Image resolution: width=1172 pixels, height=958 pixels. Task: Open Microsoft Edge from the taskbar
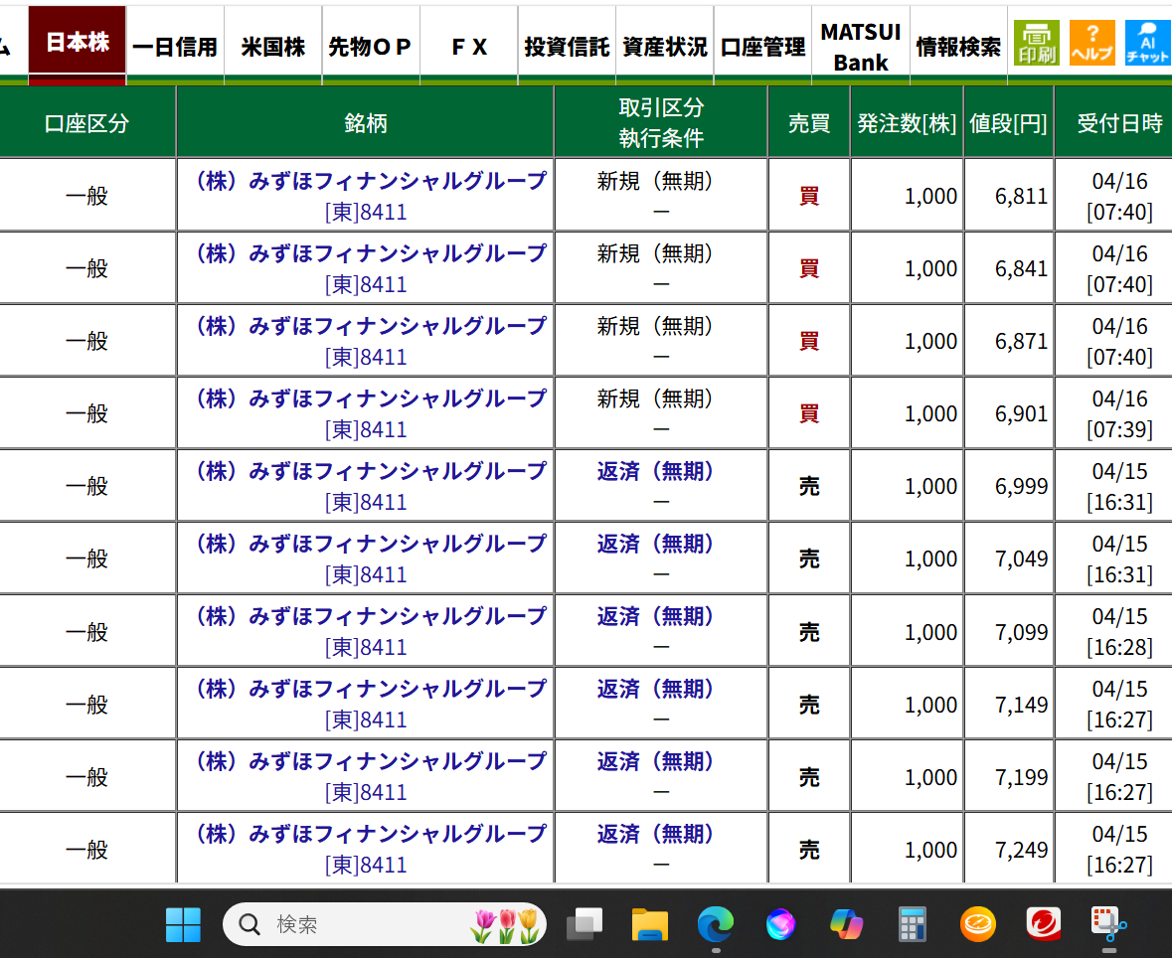[x=715, y=924]
